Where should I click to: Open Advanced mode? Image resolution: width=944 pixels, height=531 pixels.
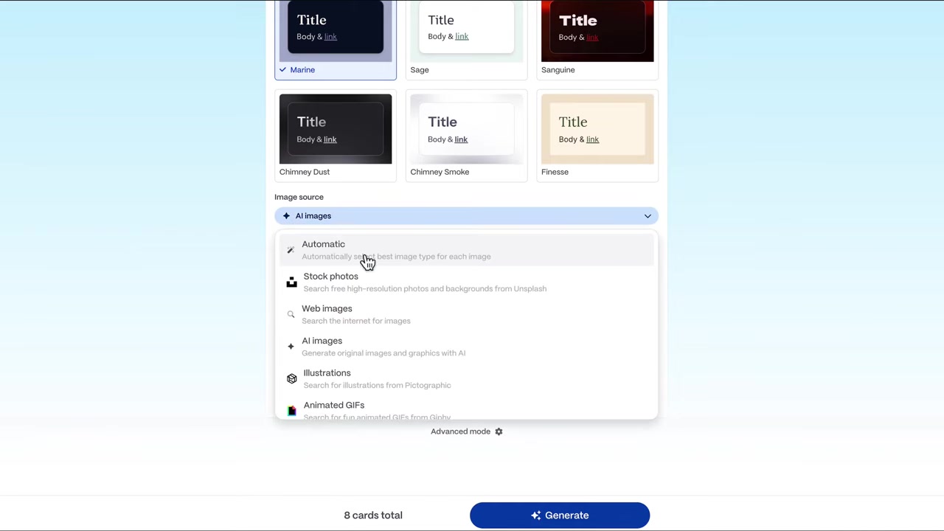467,431
